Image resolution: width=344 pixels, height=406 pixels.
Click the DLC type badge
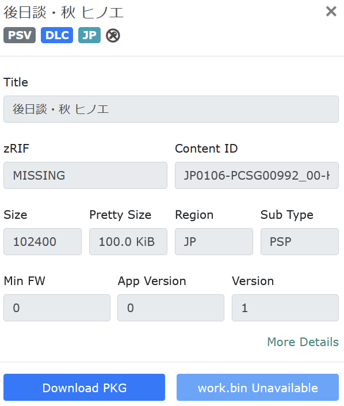pos(57,35)
